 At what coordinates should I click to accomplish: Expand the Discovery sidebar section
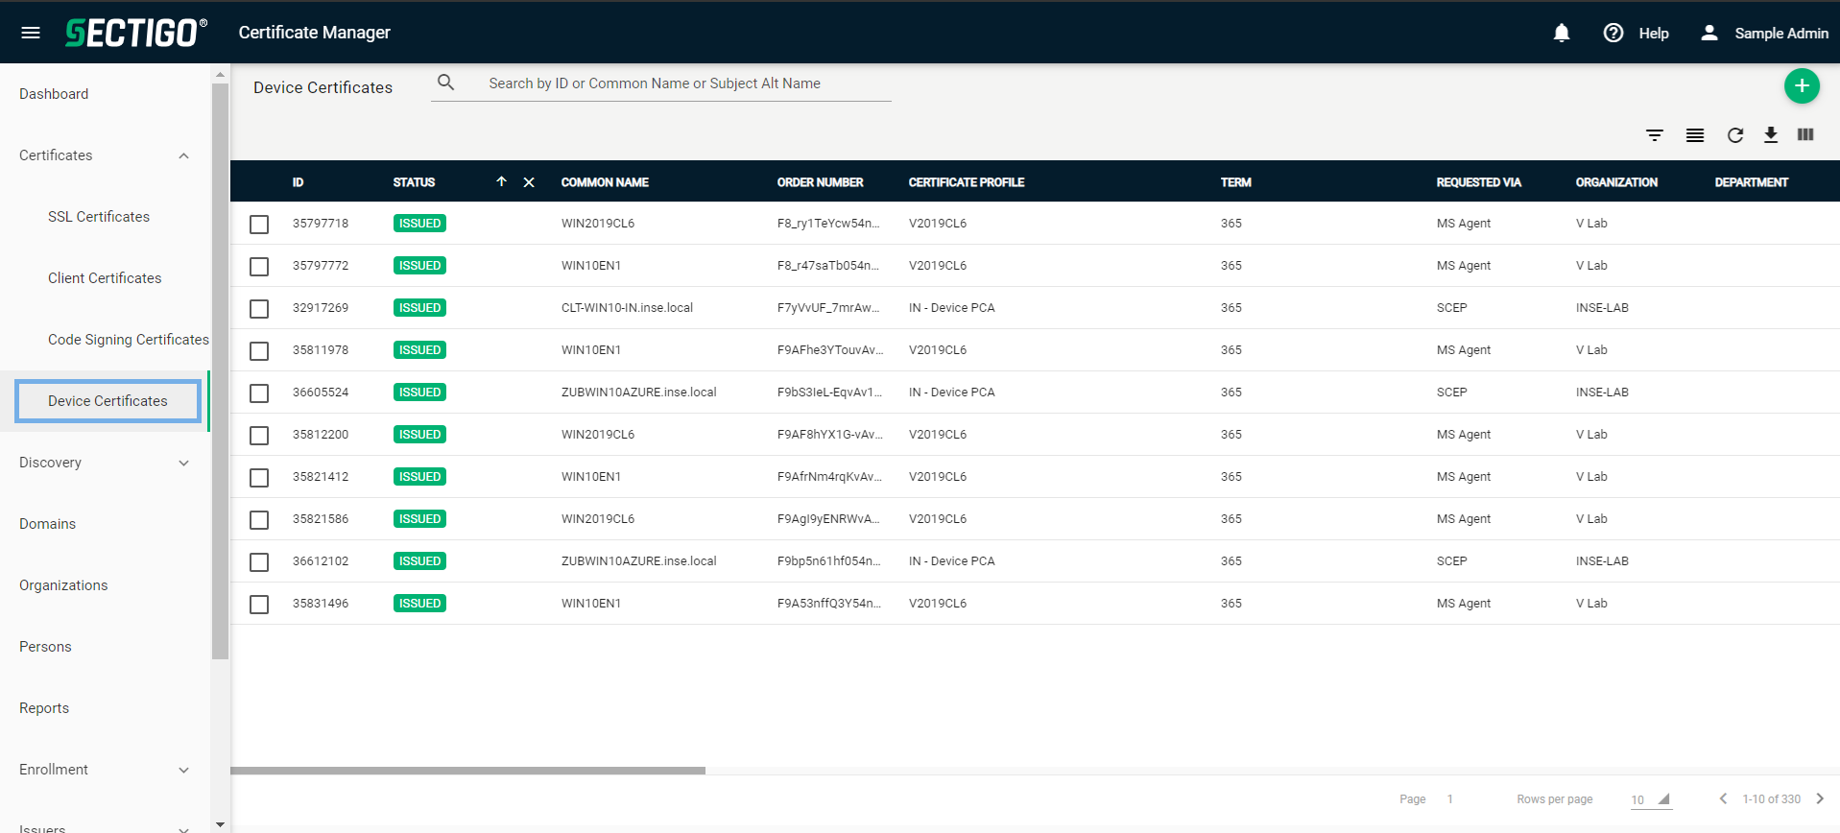tap(183, 463)
